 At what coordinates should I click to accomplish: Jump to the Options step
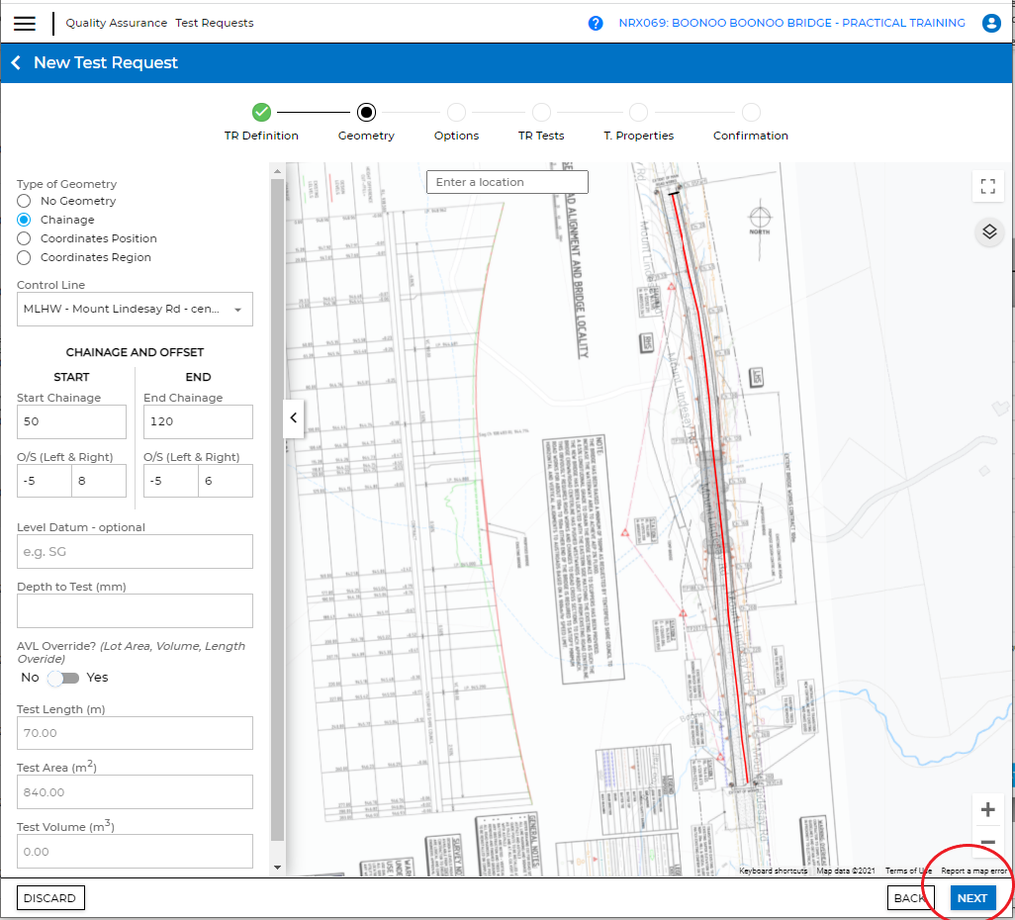pos(456,113)
